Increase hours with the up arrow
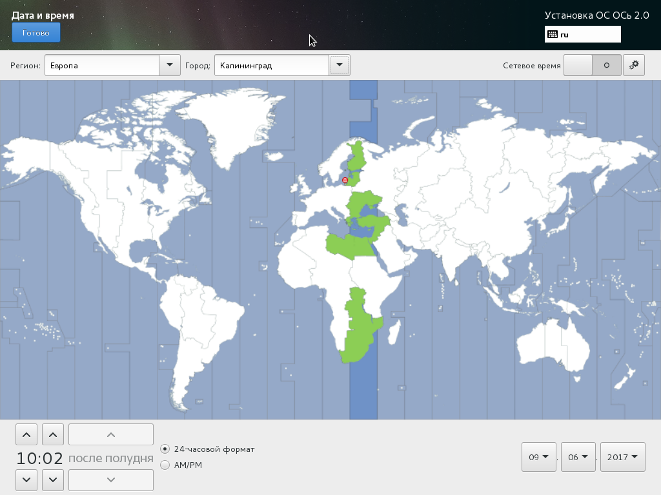661x495 pixels. click(26, 434)
